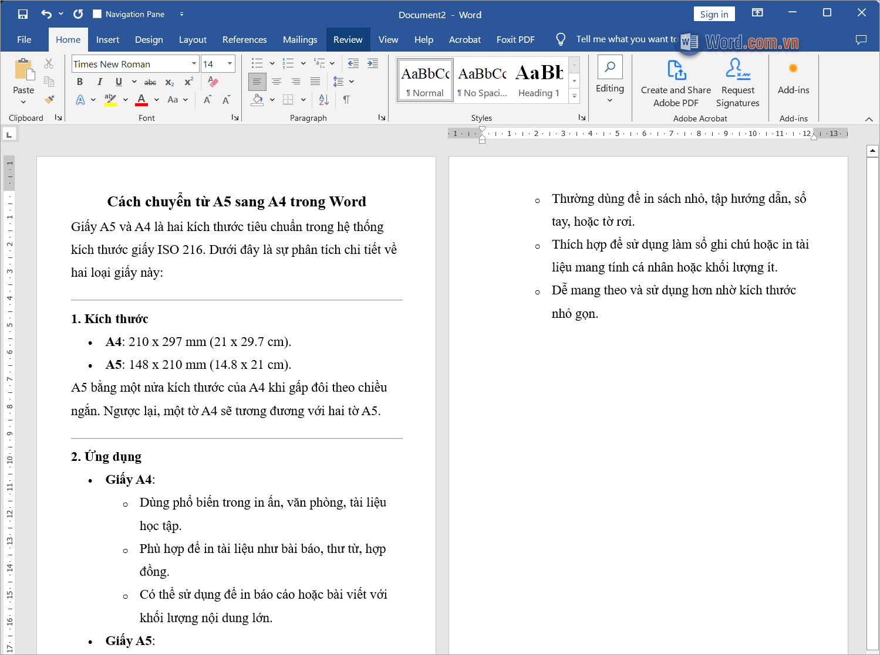Screen dimensions: 880x655
Task: Switch to the References tab
Action: point(244,39)
